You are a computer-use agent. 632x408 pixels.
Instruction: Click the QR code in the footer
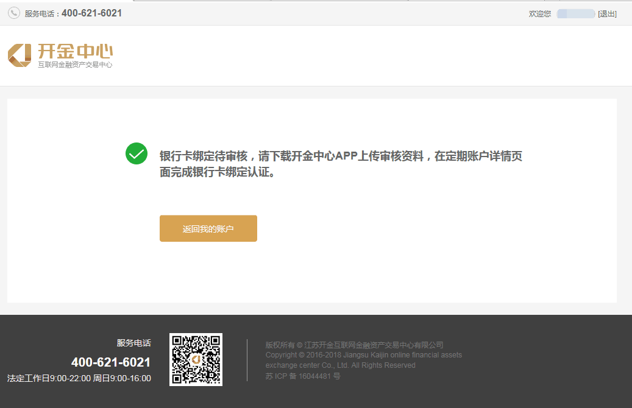196,359
